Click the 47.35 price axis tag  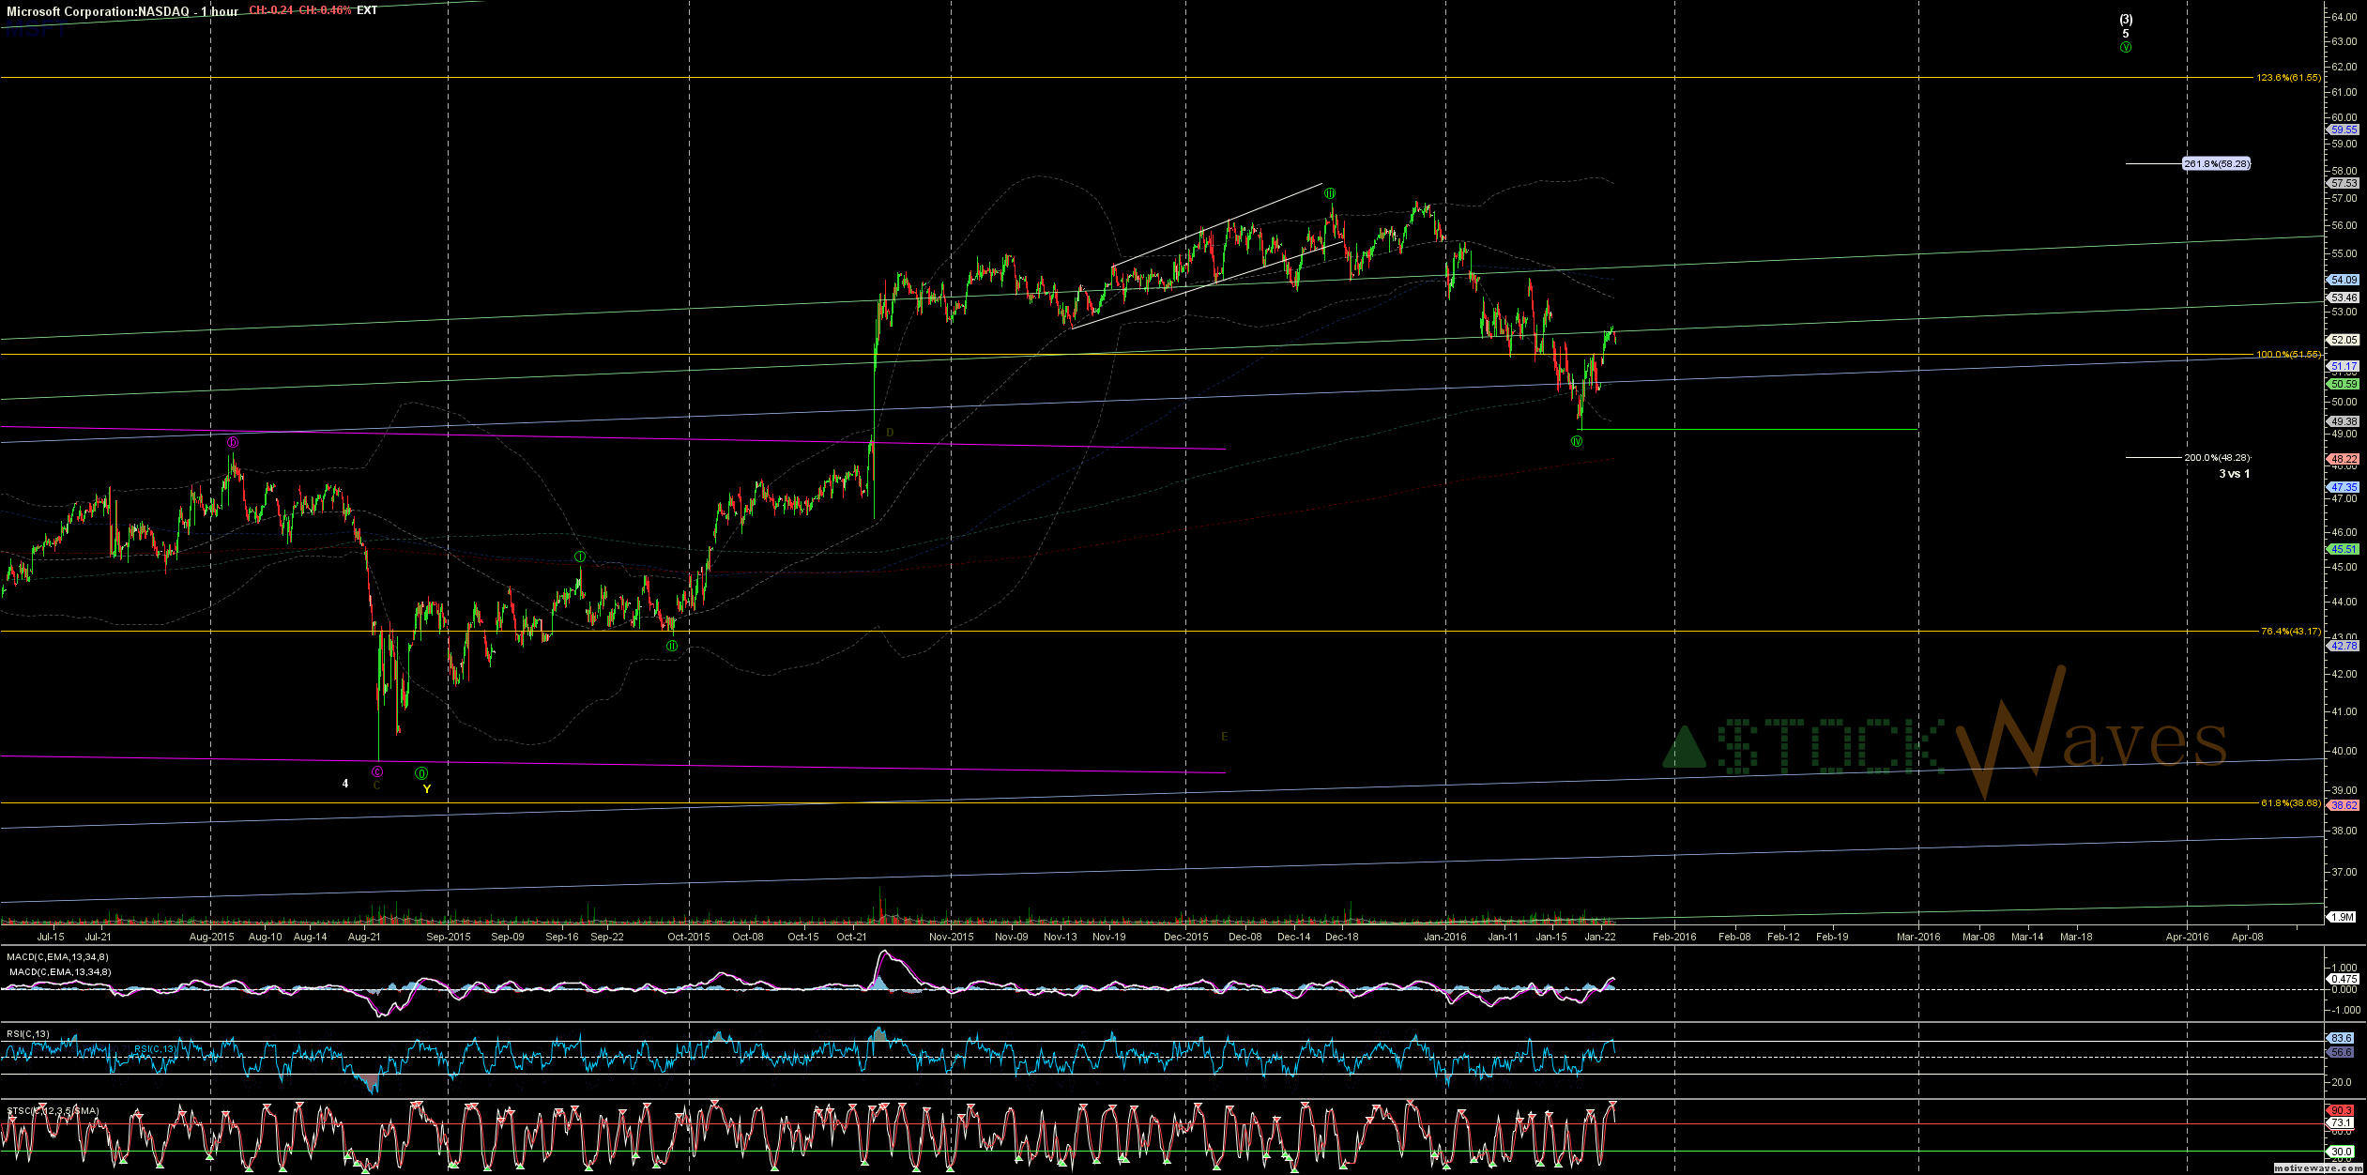click(x=2344, y=487)
